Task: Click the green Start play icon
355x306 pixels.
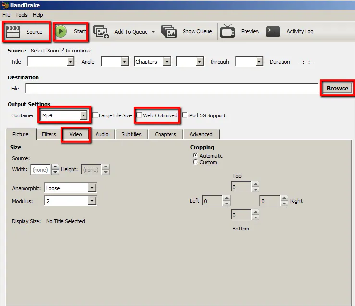Action: pyautogui.click(x=61, y=31)
